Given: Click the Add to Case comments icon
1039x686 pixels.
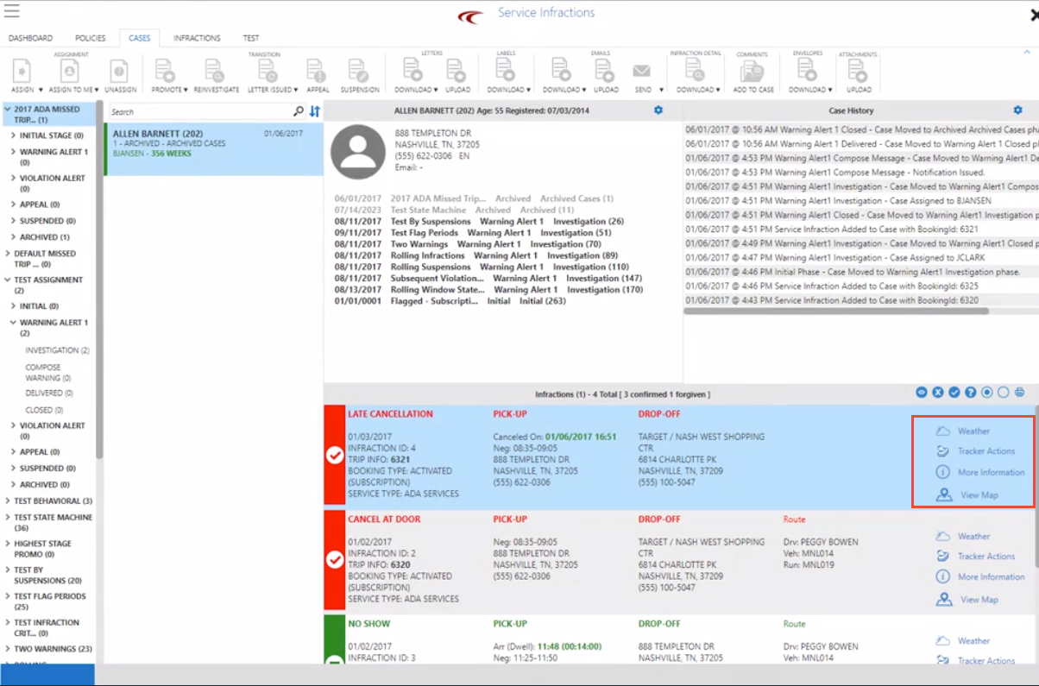Looking at the screenshot, I should pyautogui.click(x=752, y=72).
